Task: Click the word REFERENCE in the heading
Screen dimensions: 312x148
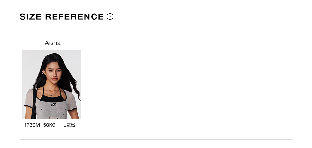Action: coord(75,17)
